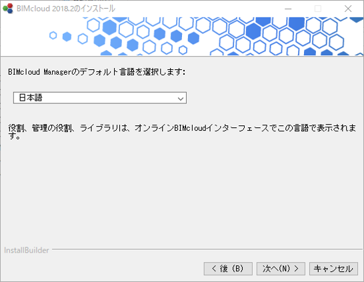Click the BIMcloud 2018.2のインストール title text
The height and width of the screenshot is (282, 364).
click(66, 9)
